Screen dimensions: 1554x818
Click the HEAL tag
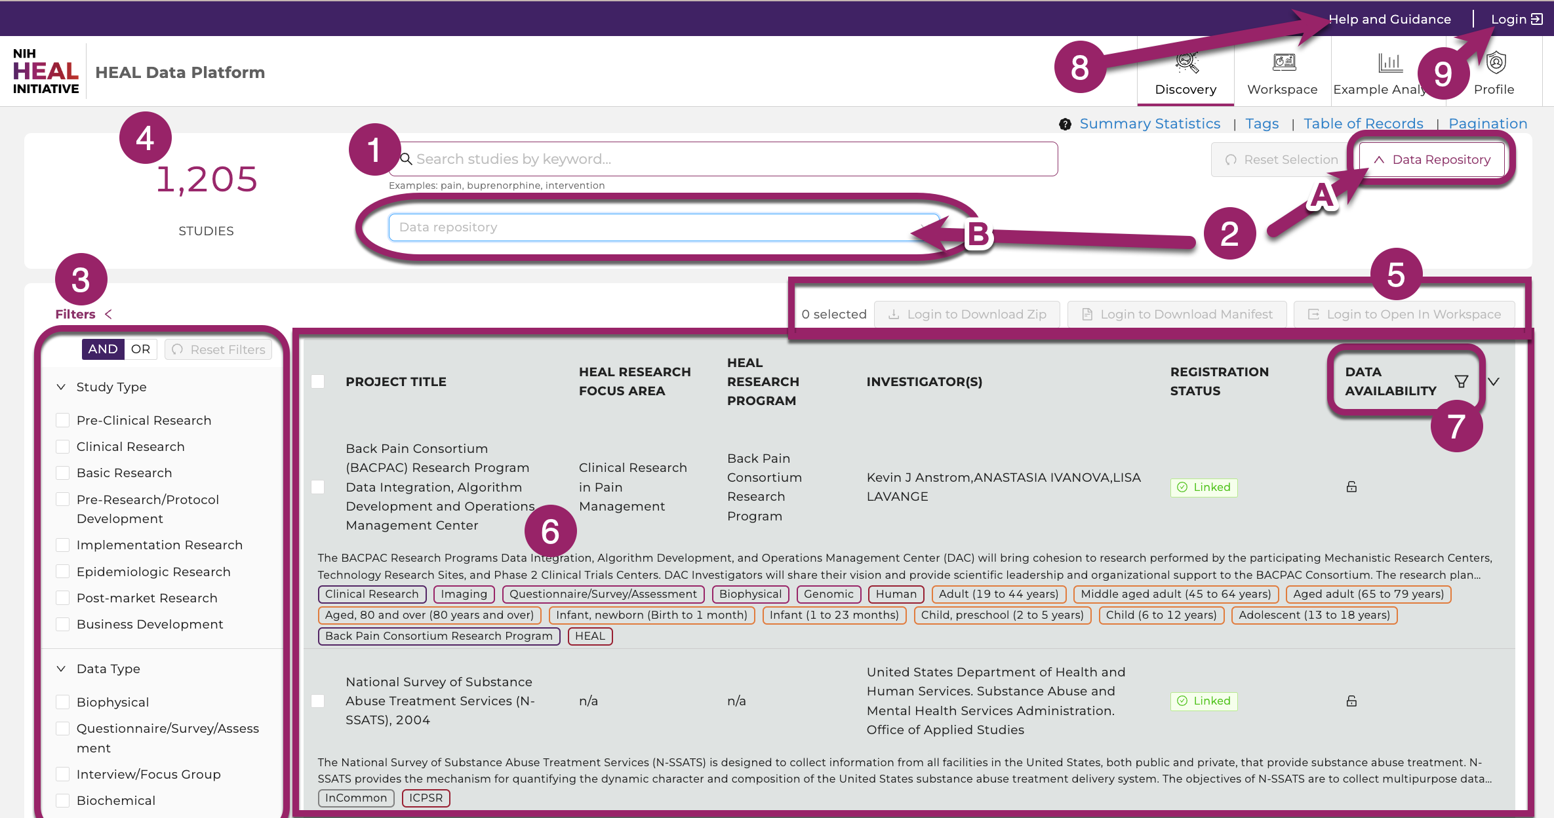pyautogui.click(x=590, y=636)
